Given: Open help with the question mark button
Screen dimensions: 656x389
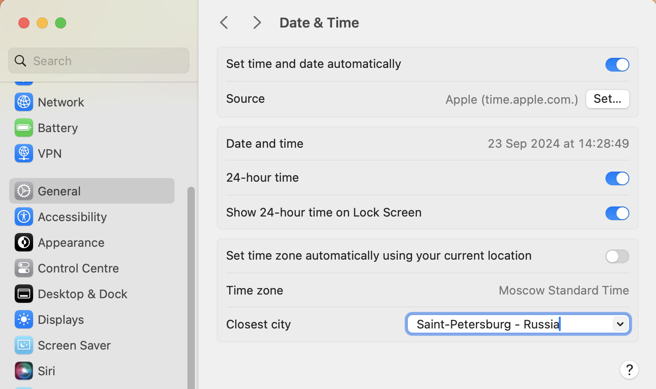Looking at the screenshot, I should (x=629, y=370).
